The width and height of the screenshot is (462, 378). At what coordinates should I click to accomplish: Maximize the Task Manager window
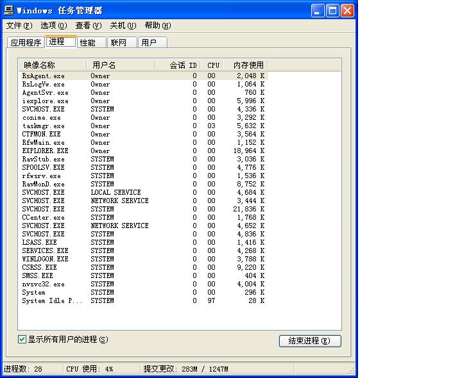click(x=332, y=11)
